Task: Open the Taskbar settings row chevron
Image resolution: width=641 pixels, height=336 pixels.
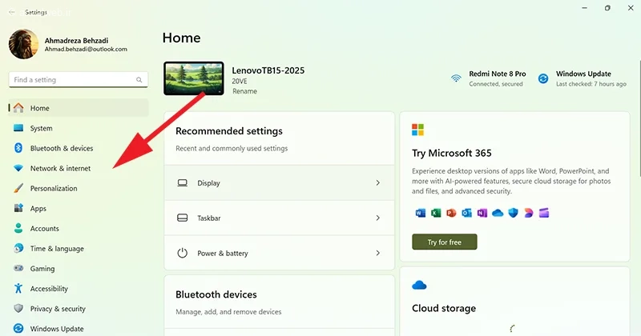Action: (x=377, y=218)
